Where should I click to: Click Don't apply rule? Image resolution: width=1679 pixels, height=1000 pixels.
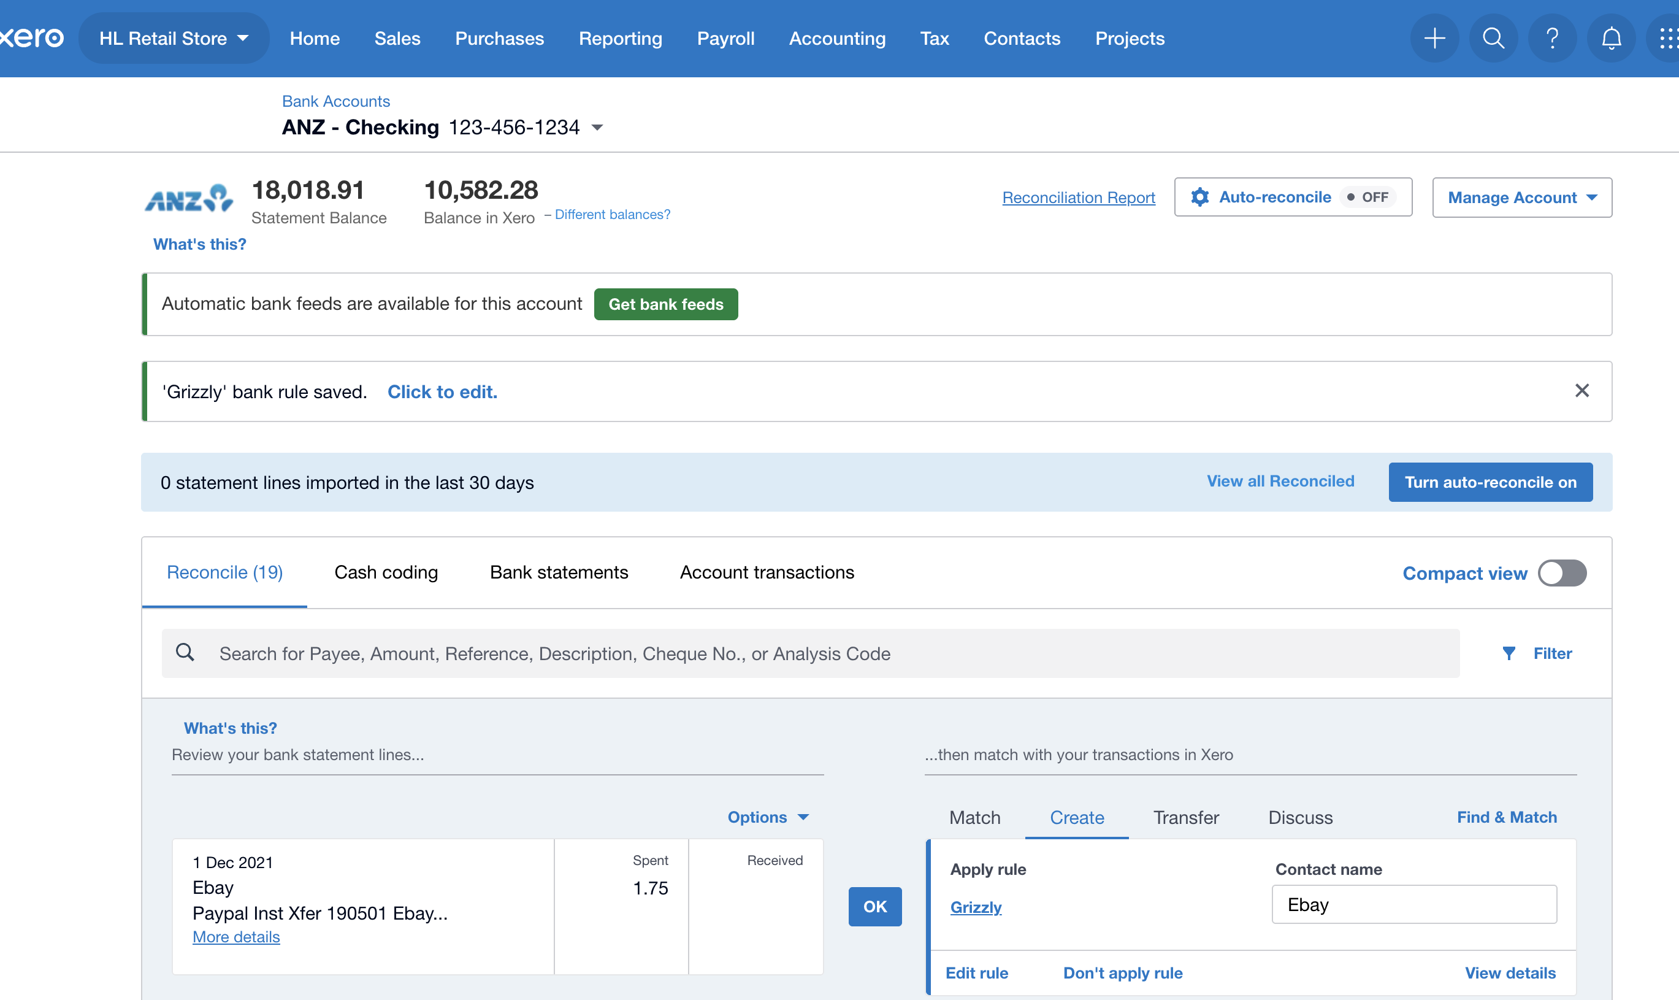point(1122,973)
